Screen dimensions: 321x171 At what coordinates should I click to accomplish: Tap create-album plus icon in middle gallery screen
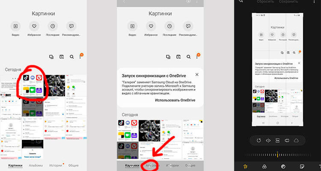coord(178,57)
